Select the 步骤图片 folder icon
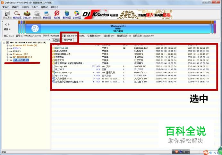The width and height of the screenshot is (222, 155). point(54,57)
